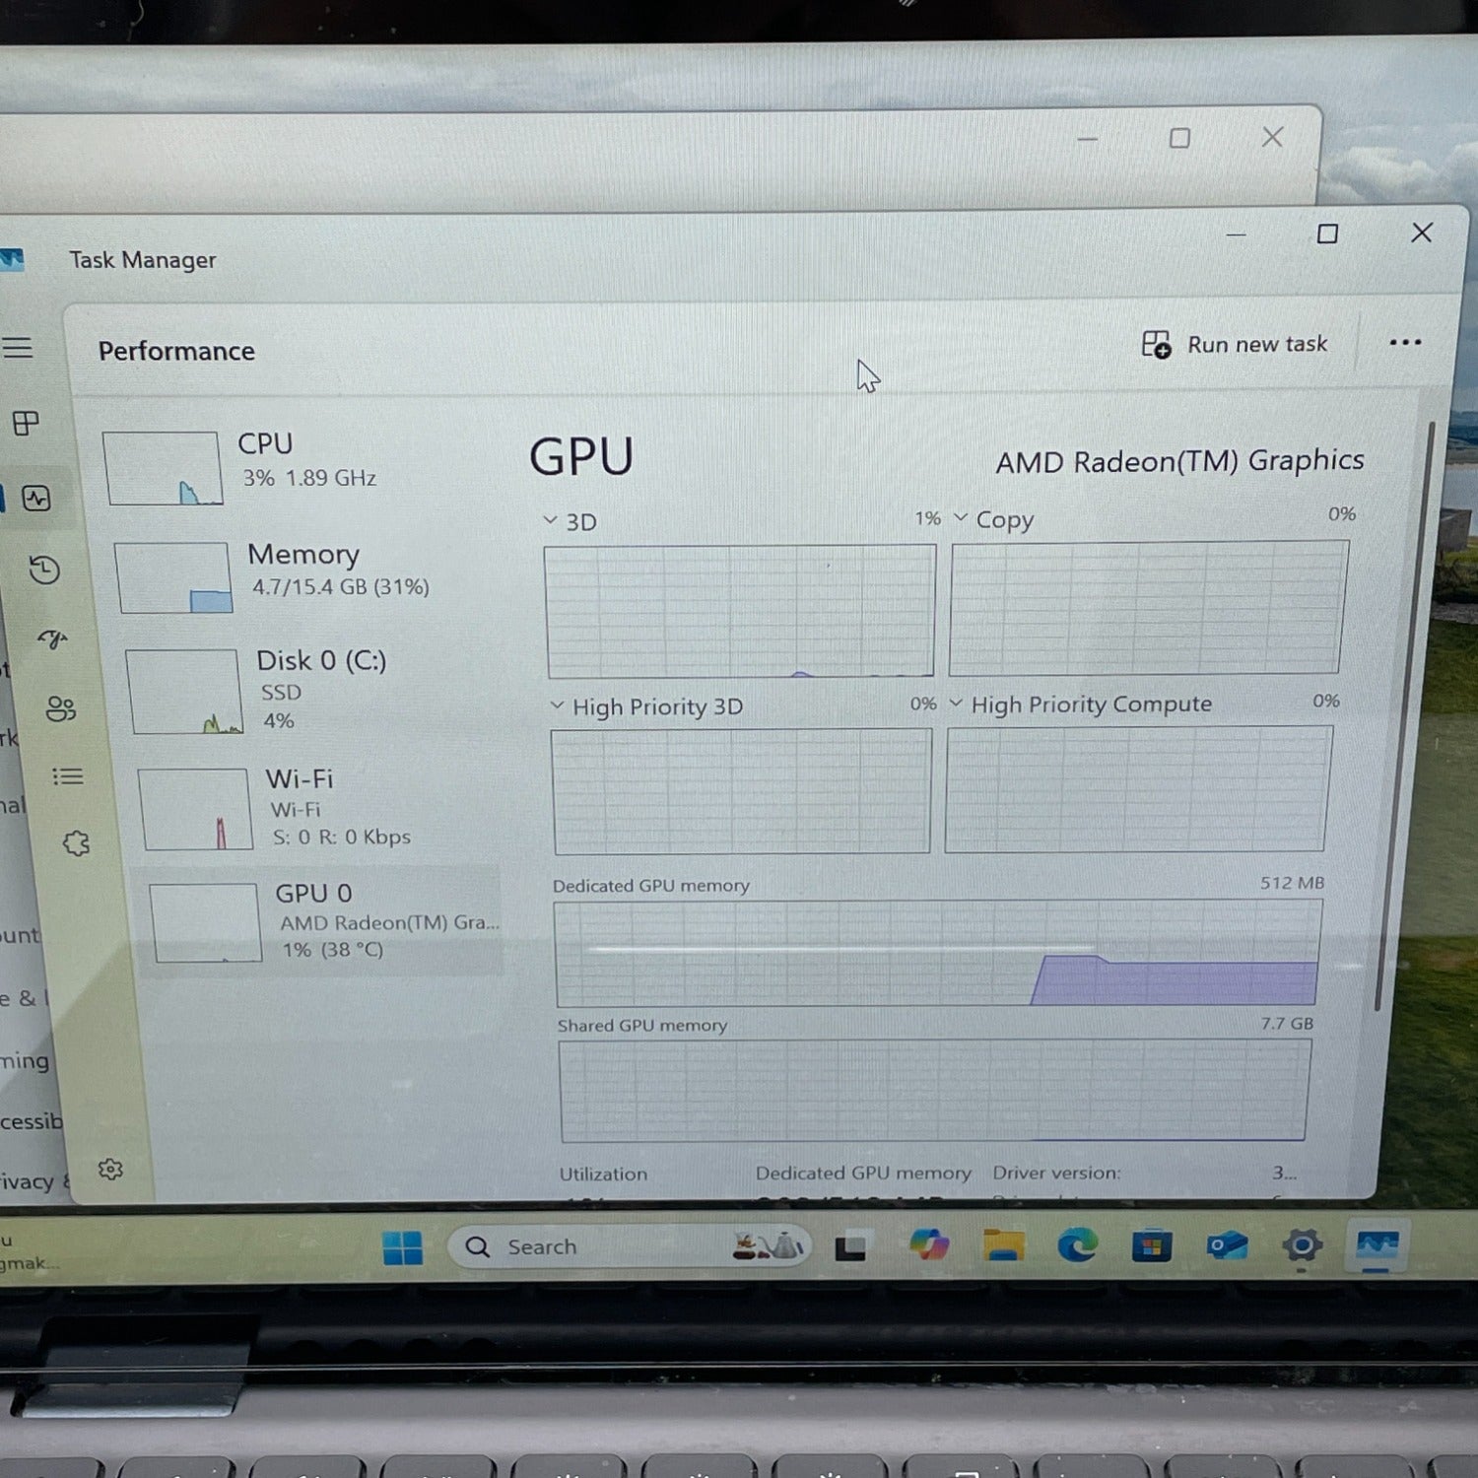The height and width of the screenshot is (1478, 1478).
Task: Expand the 3D engine dropdown
Action: (551, 520)
